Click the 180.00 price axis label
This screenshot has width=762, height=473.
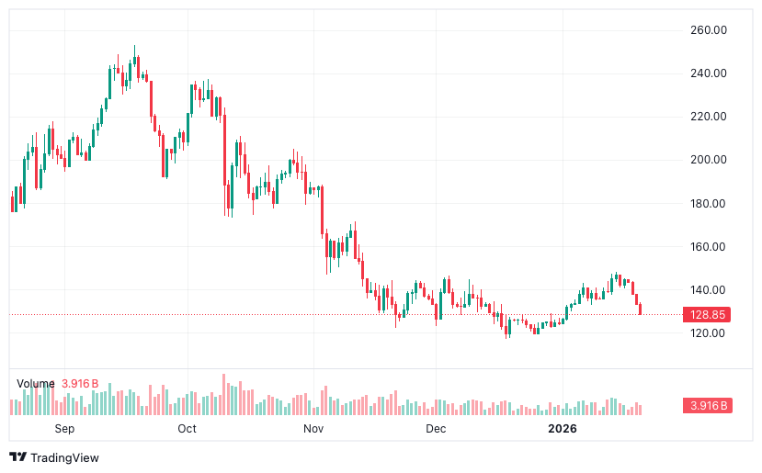click(709, 204)
